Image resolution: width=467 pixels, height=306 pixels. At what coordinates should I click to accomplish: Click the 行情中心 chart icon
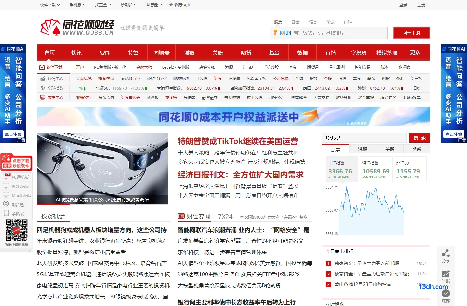[x=43, y=79]
